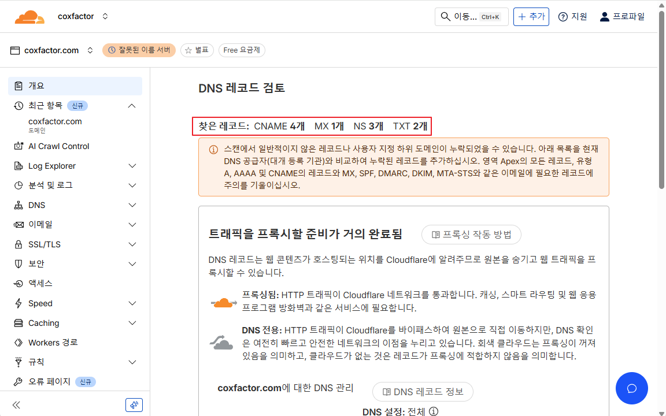Click the 액세스 arrow icon
The image size is (666, 416).
(x=18, y=284)
